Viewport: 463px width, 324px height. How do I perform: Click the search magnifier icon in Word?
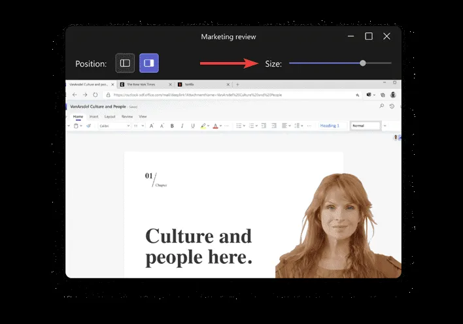[382, 106]
